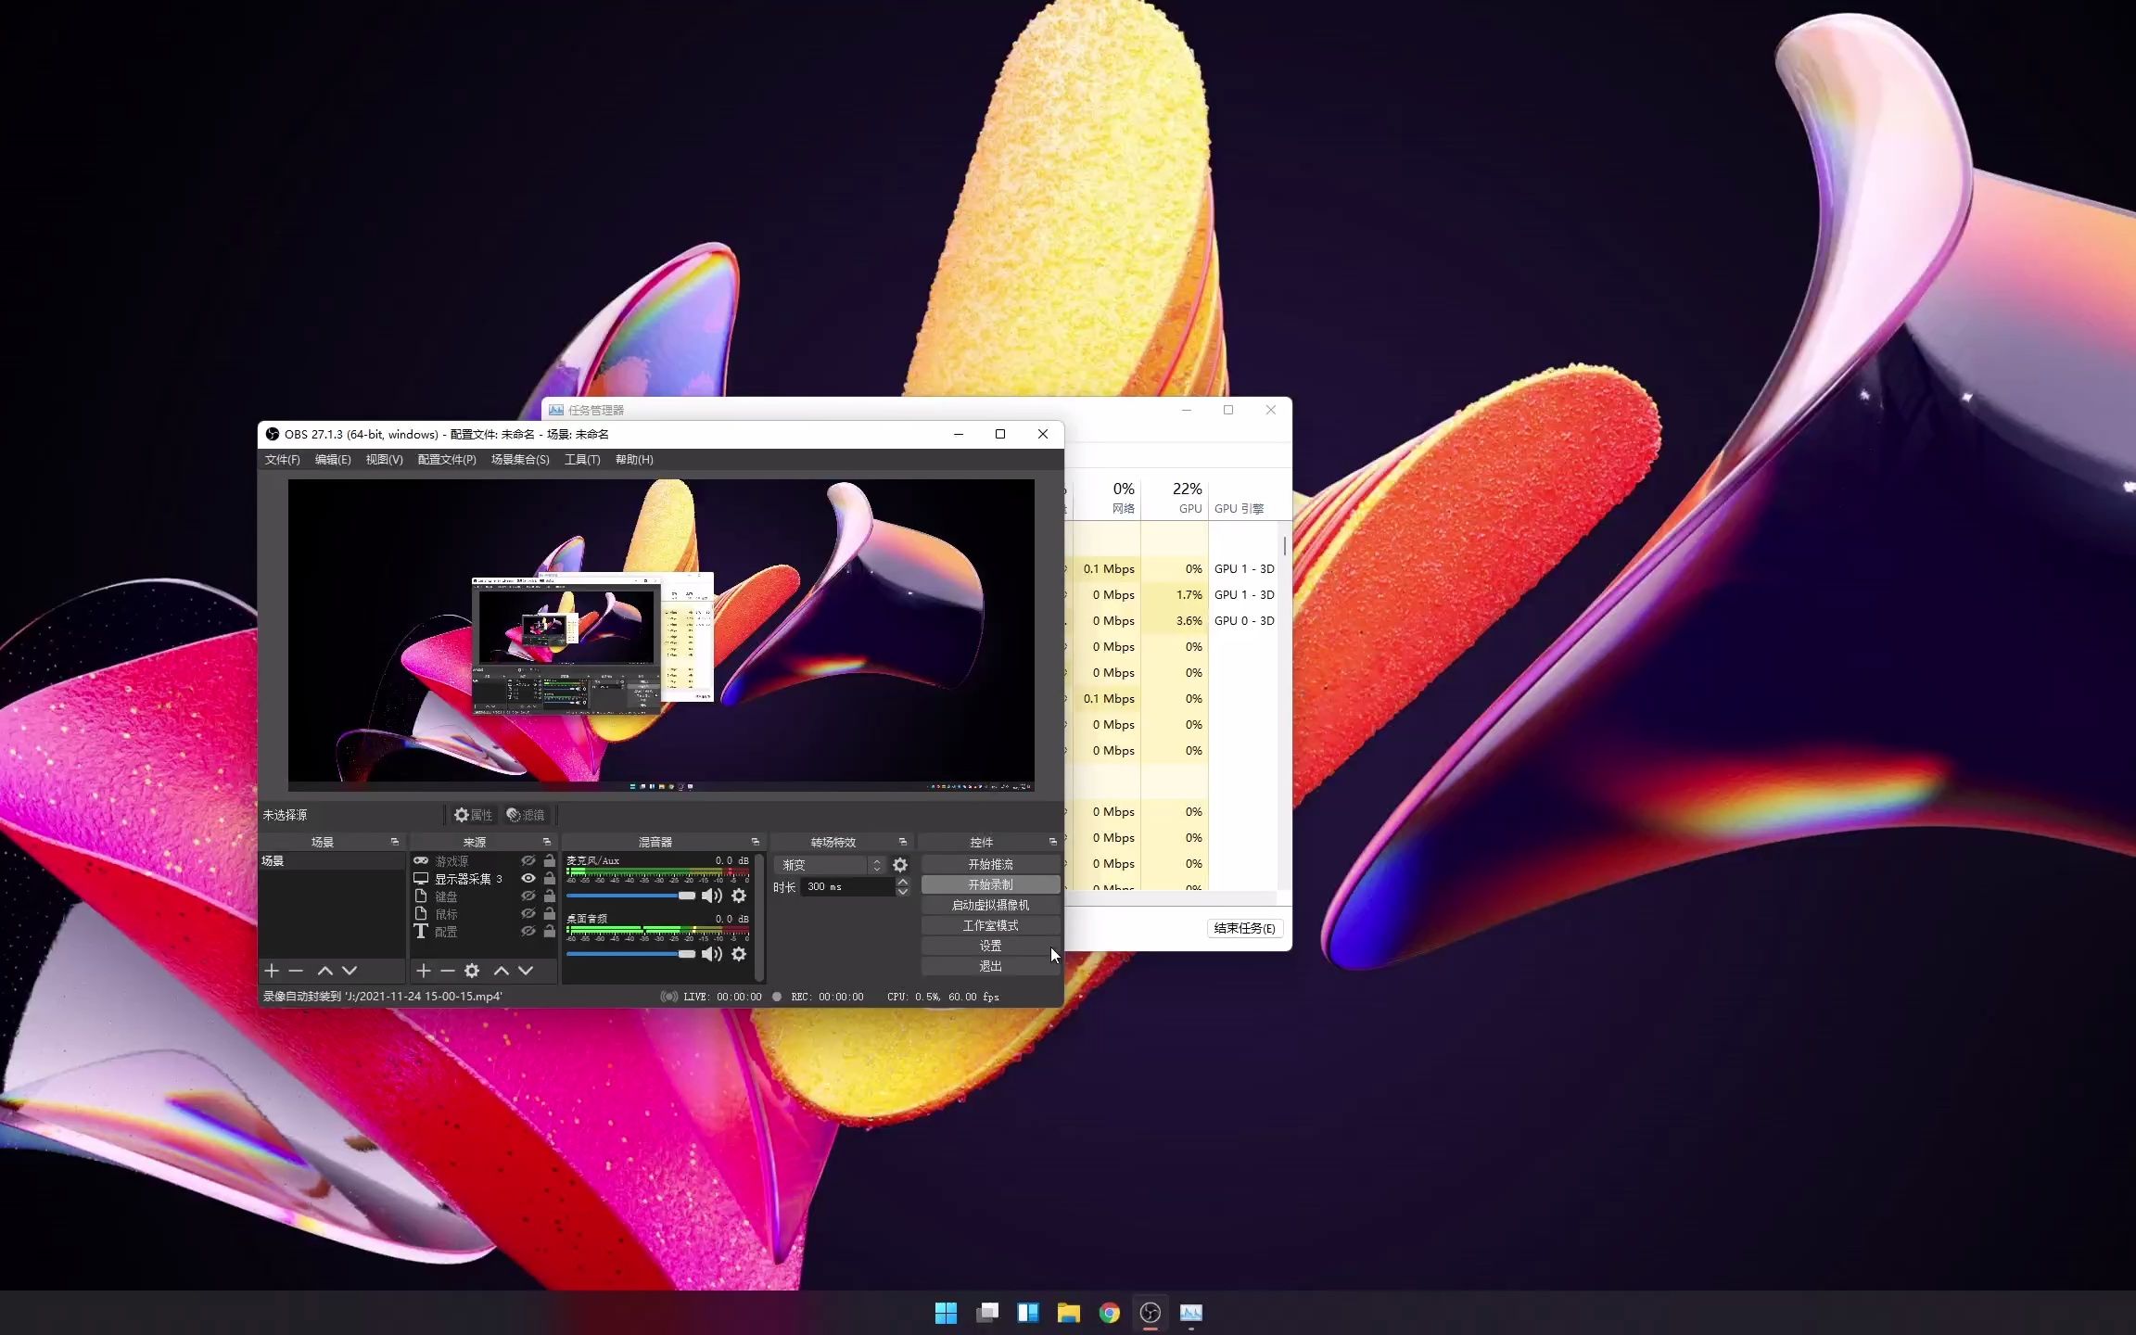Open transition properties gear next to 渐变
The height and width of the screenshot is (1335, 2136).
point(900,865)
